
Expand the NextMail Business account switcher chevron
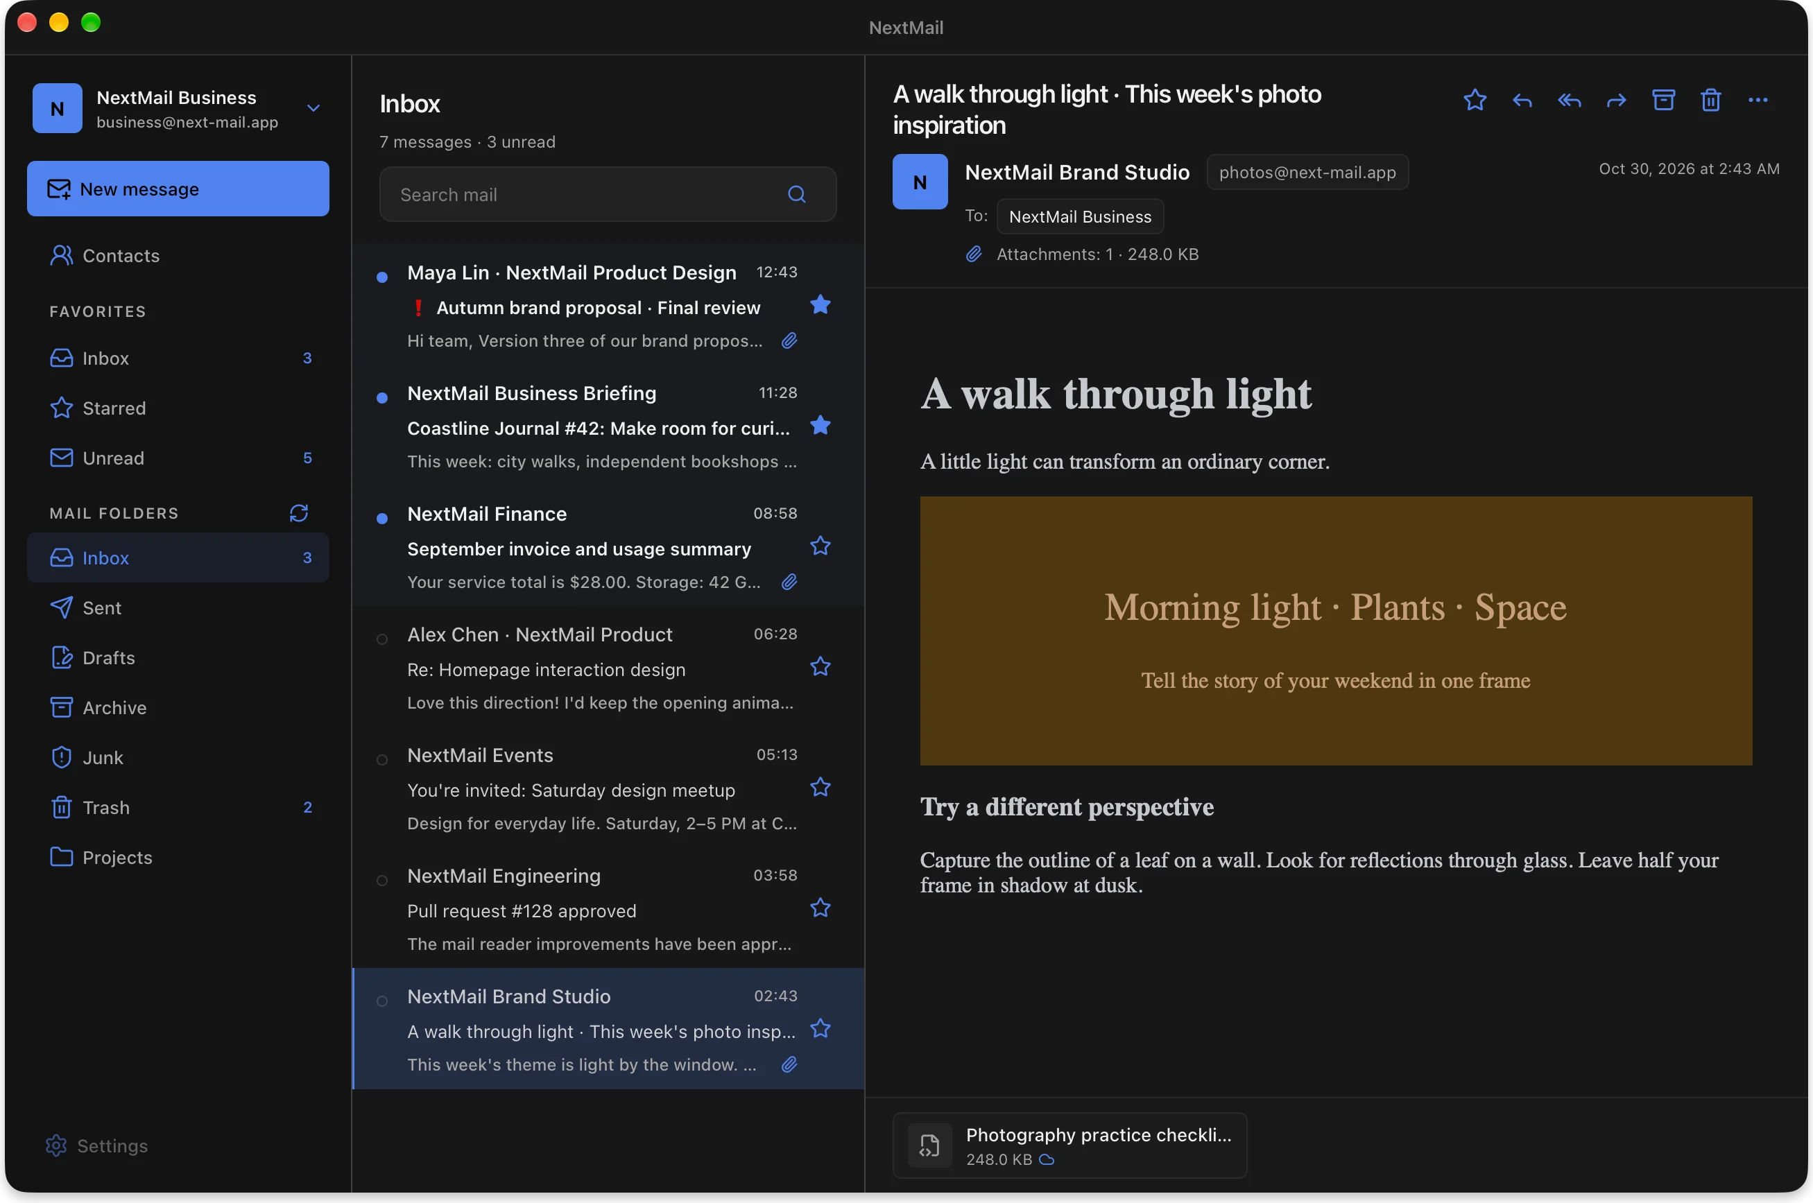pos(313,108)
